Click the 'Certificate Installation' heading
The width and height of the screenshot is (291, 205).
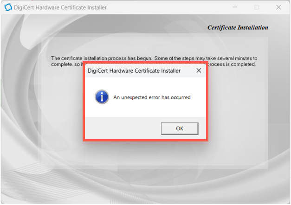coord(238,27)
